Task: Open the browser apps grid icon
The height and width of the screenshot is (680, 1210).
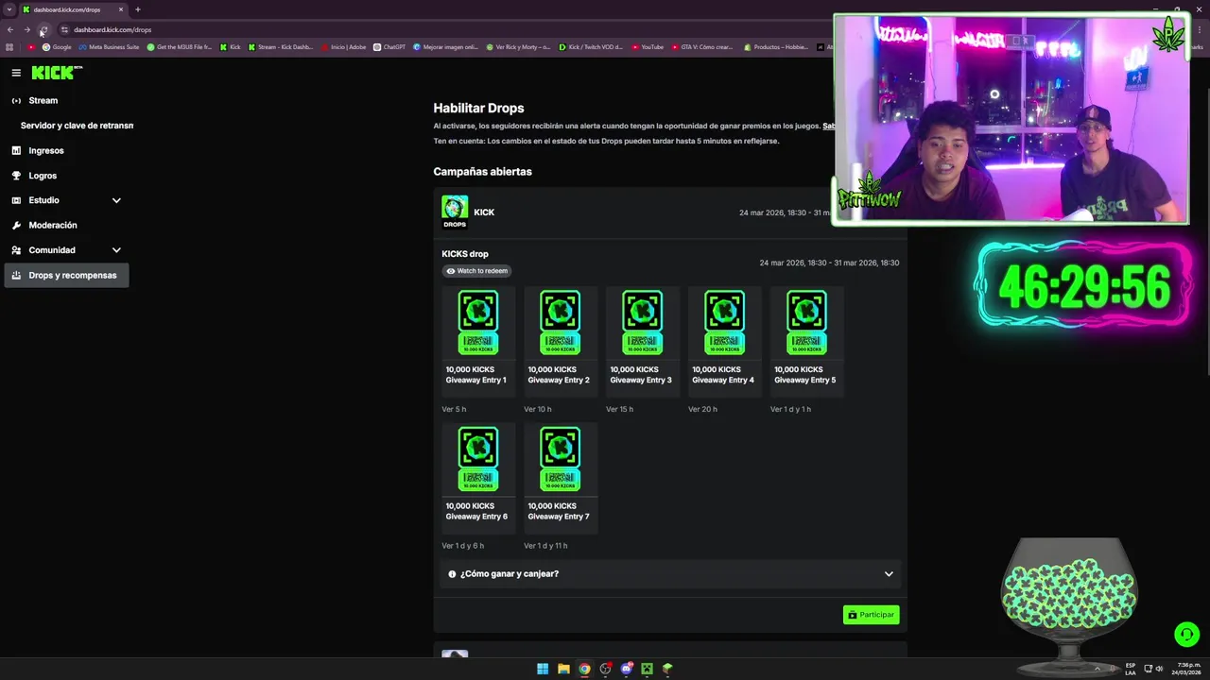Action: click(x=9, y=47)
